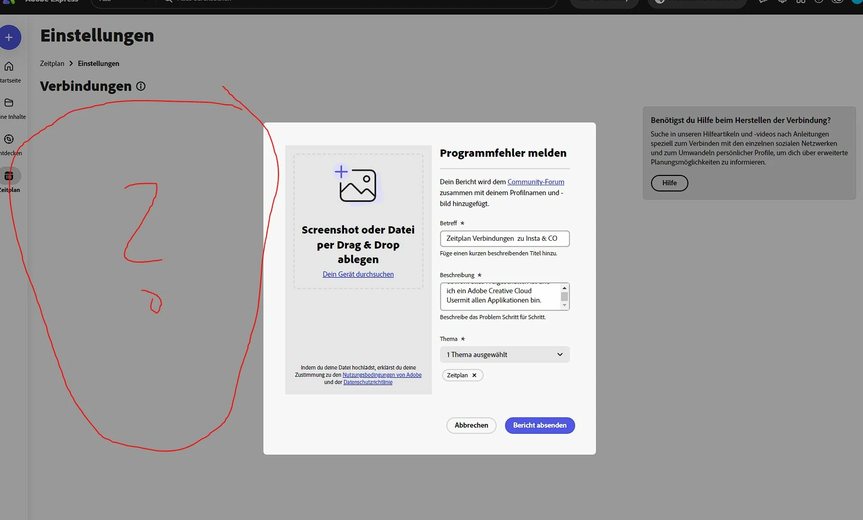Open the Community-Forum link
The width and height of the screenshot is (863, 520).
pyautogui.click(x=536, y=182)
